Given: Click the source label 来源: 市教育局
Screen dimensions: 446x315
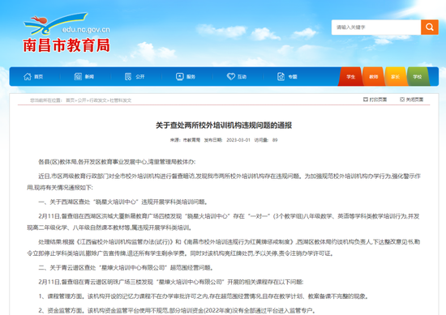Looking at the screenshot, I should (185, 140).
